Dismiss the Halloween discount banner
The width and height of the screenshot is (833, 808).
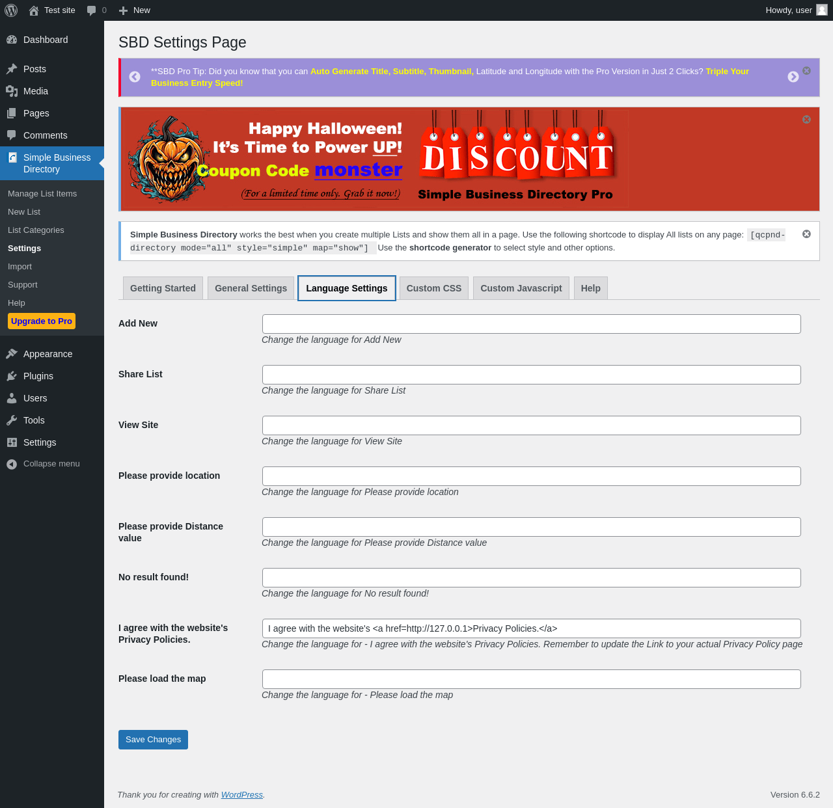pyautogui.click(x=806, y=119)
